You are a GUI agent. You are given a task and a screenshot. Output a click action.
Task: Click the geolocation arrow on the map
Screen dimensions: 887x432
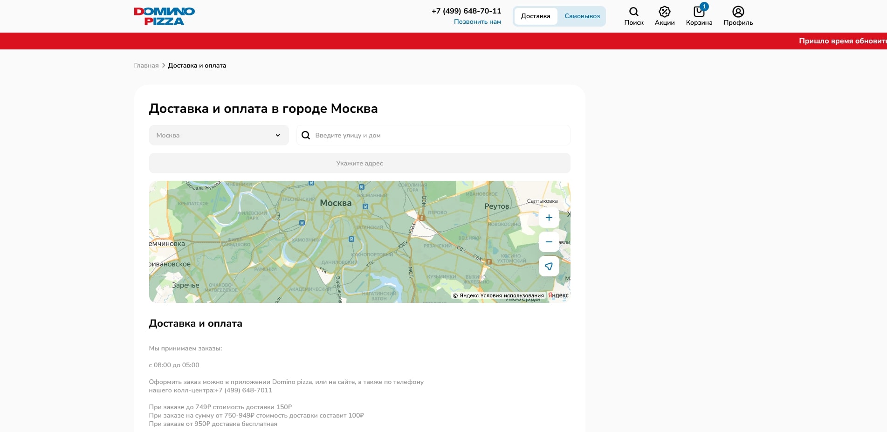point(549,266)
